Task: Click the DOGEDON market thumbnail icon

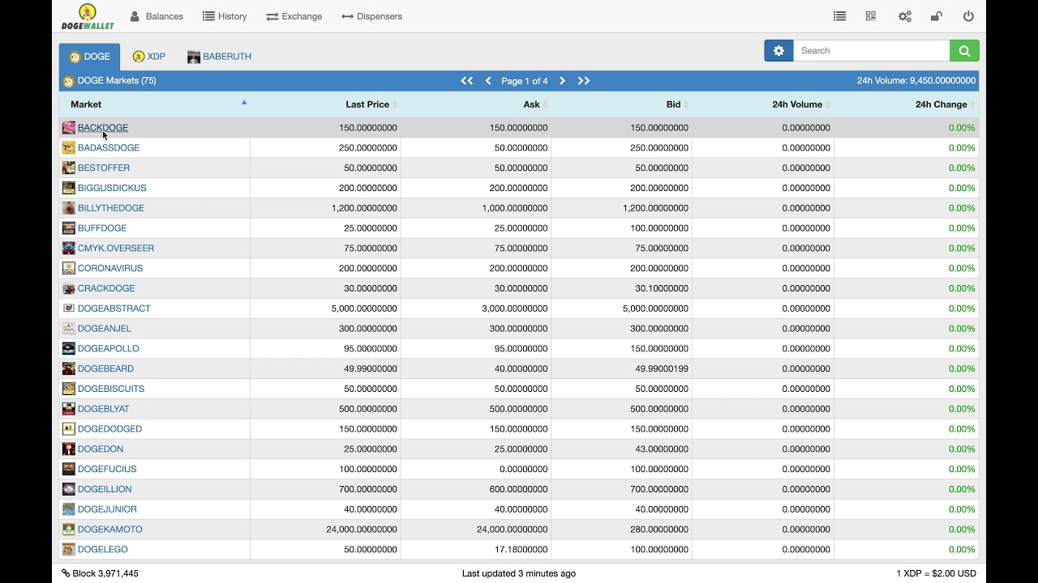Action: (69, 449)
